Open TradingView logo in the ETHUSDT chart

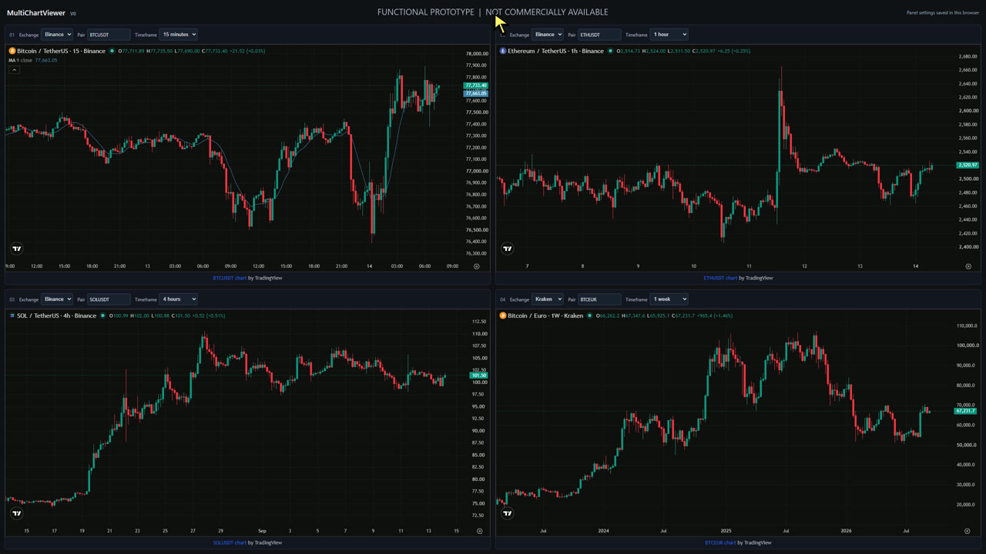pyautogui.click(x=508, y=249)
